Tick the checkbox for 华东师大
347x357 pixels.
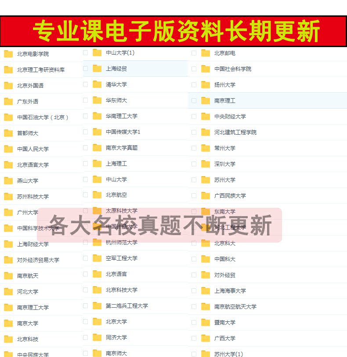86,100
